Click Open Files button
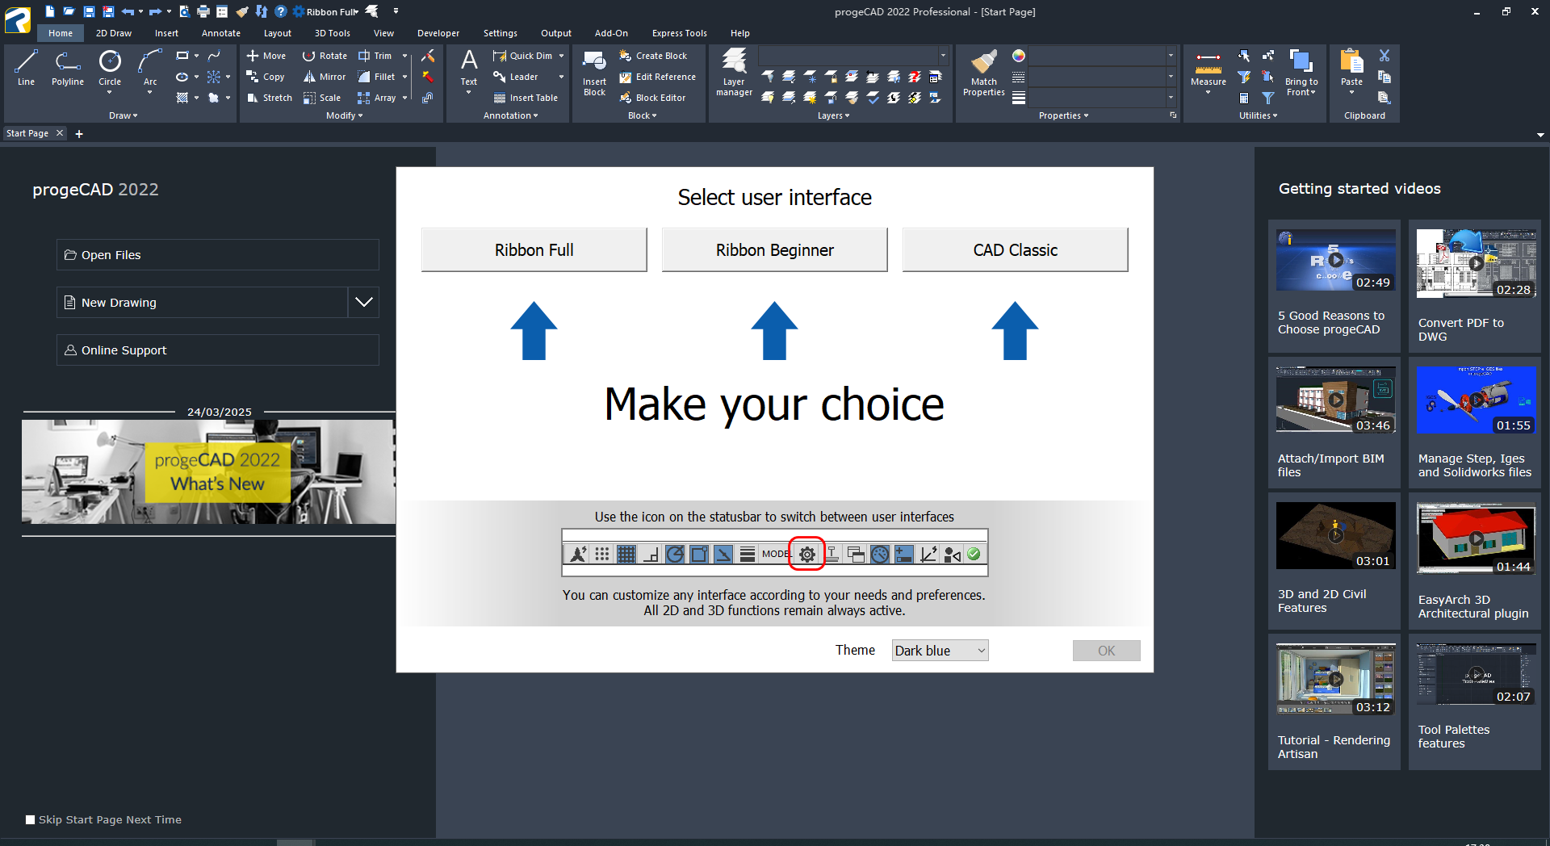 click(218, 254)
